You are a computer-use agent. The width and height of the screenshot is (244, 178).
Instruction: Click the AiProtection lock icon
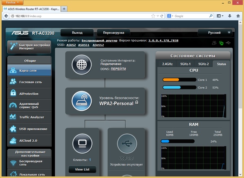coord(13,93)
